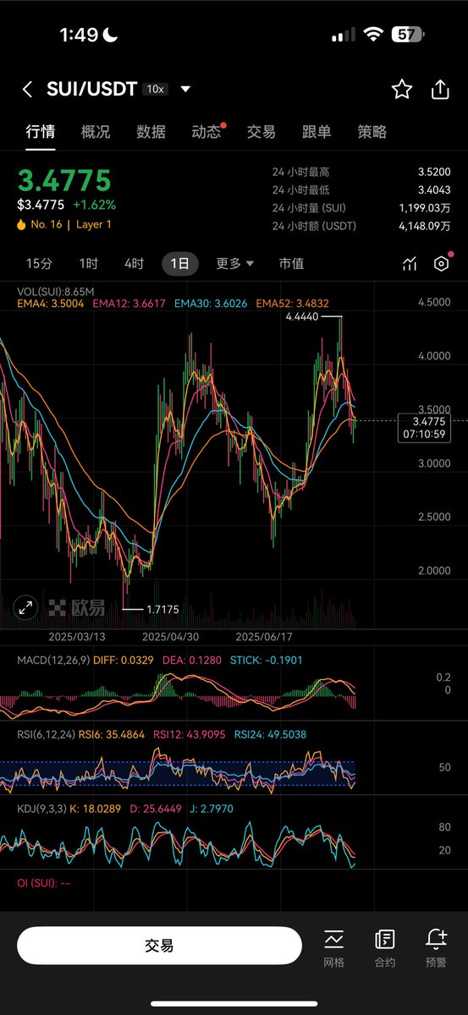468x1015 pixels.
Task: Tap the battery indicator in status bar
Action: [x=408, y=35]
